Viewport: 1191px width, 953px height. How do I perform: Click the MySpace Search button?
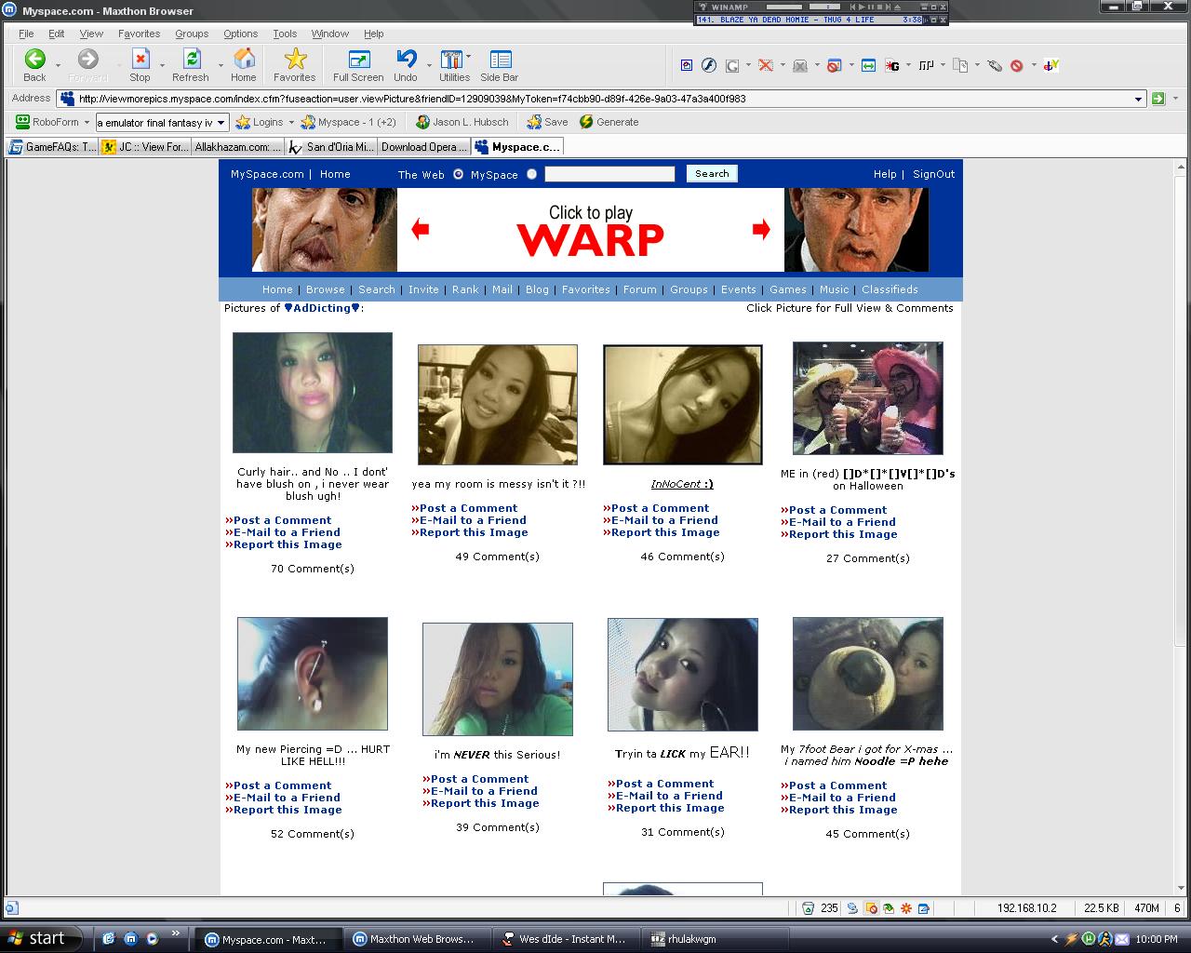coord(712,174)
